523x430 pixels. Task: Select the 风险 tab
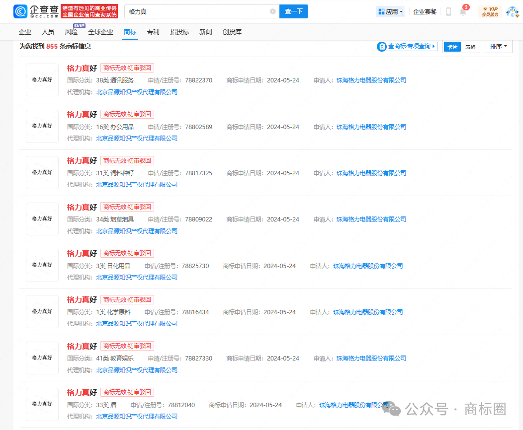[x=71, y=32]
